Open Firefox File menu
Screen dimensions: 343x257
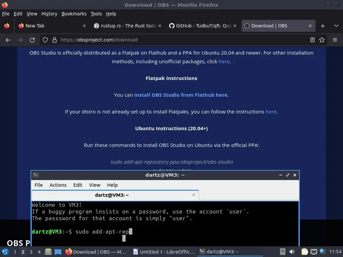(x=6, y=14)
